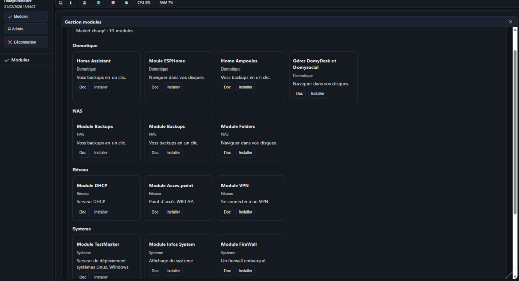
Task: Click the computer icon in top toolbar
Action: coord(61,3)
